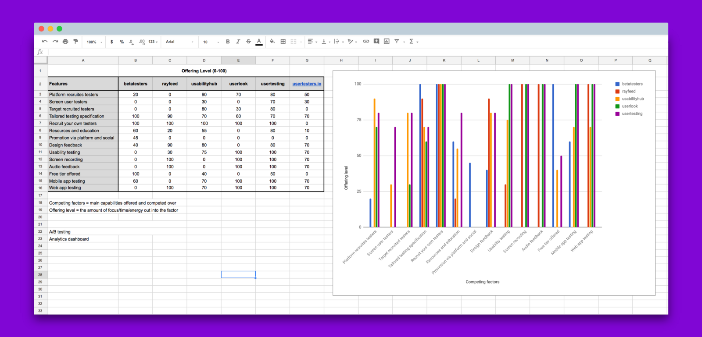The height and width of the screenshot is (337, 702).
Task: Open the cell borders tool
Action: pos(283,42)
